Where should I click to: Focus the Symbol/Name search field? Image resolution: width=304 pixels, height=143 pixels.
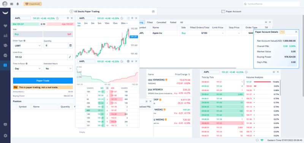coord(271,4)
